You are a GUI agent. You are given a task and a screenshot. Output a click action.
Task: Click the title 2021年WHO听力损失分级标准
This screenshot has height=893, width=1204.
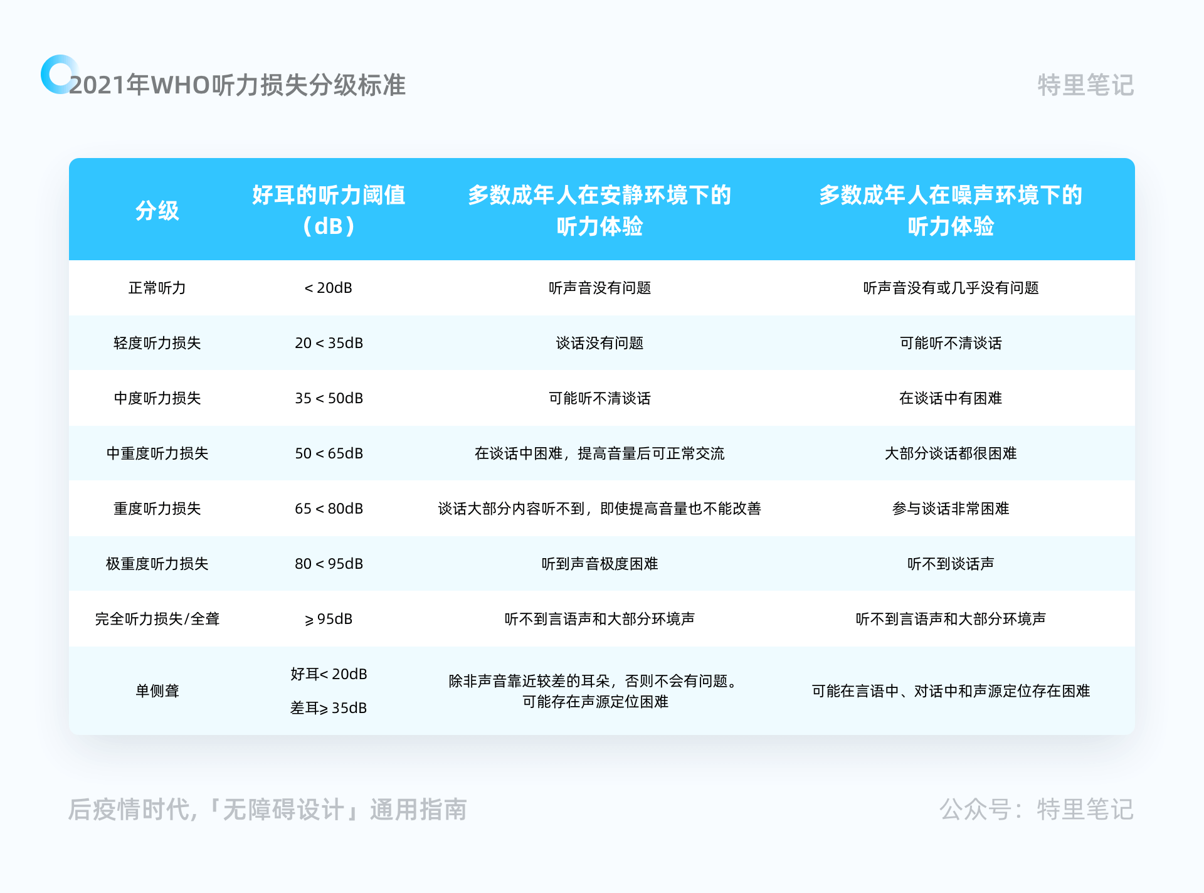point(238,85)
